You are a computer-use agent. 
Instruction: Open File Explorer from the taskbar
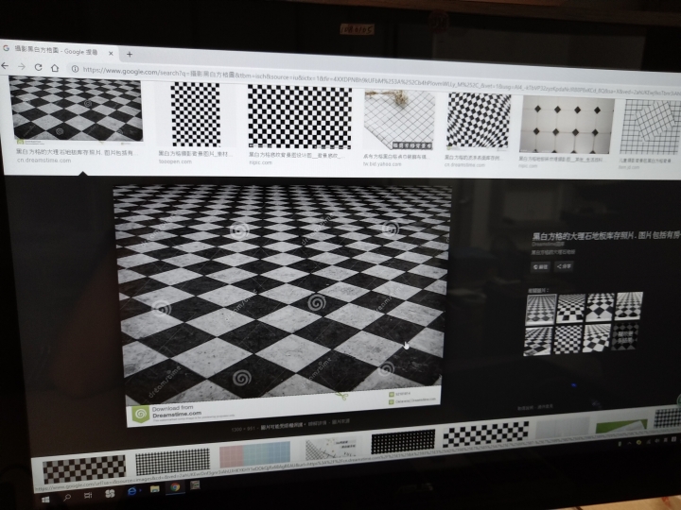point(154,489)
